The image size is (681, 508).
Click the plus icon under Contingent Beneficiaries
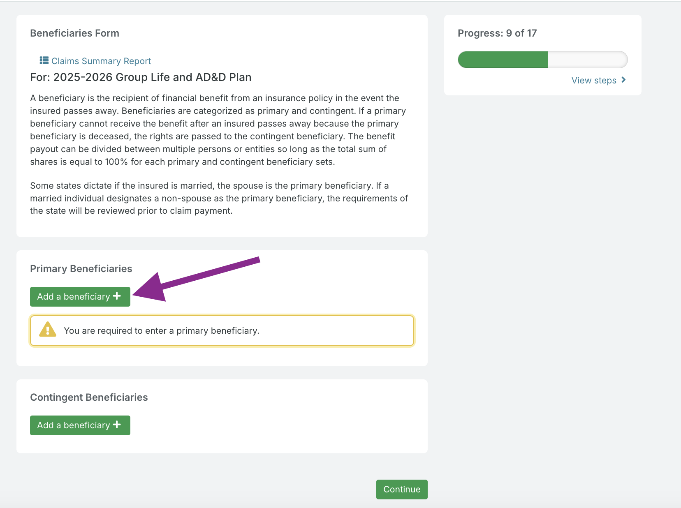(117, 425)
